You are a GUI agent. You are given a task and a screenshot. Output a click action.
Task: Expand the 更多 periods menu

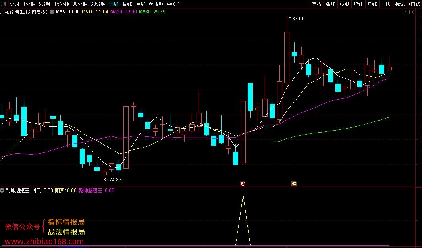click(x=173, y=4)
